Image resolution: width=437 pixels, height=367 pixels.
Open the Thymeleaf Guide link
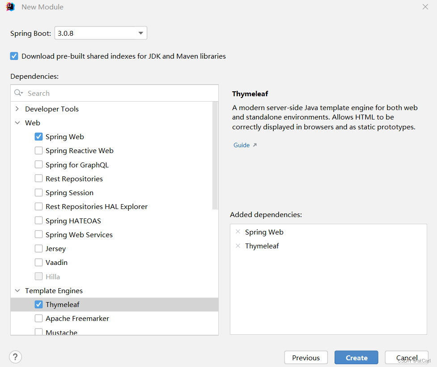pos(242,145)
